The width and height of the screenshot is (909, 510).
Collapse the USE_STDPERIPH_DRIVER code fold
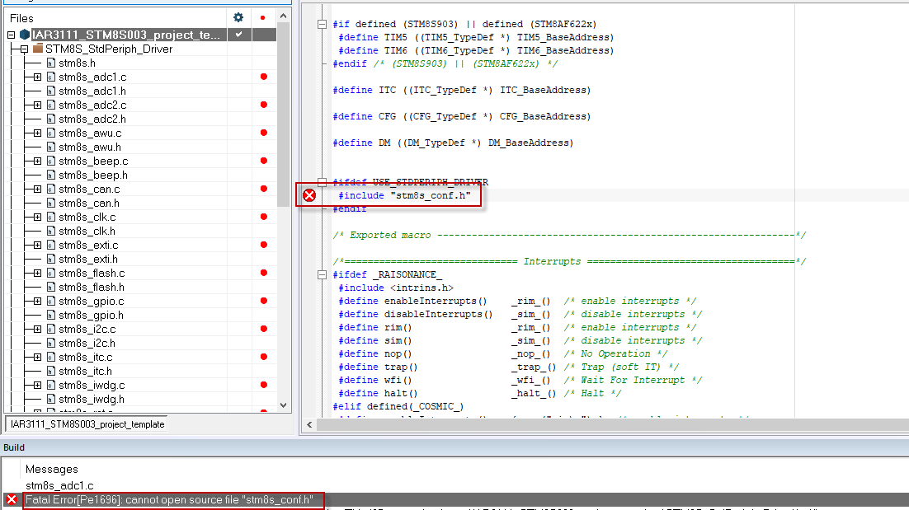pyautogui.click(x=323, y=181)
